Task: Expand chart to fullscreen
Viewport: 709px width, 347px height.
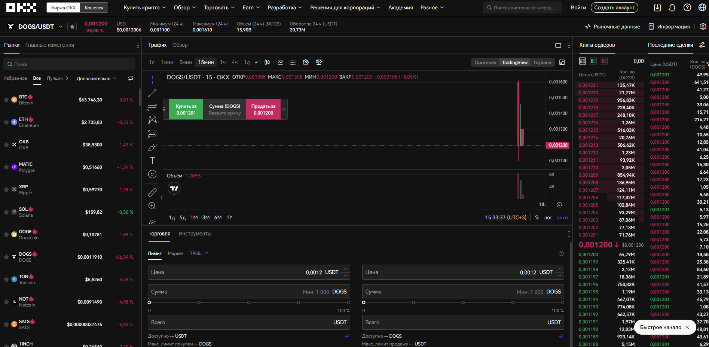Action: (562, 62)
